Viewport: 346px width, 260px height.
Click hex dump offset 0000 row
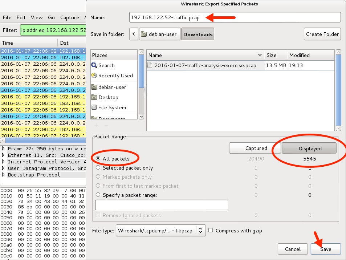point(43,190)
